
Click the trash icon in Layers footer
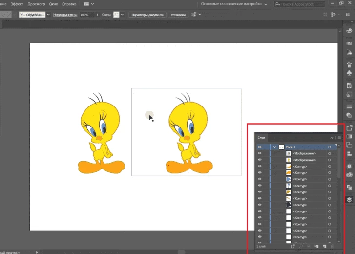pos(333,246)
